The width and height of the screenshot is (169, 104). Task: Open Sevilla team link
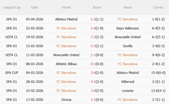pos(128,46)
